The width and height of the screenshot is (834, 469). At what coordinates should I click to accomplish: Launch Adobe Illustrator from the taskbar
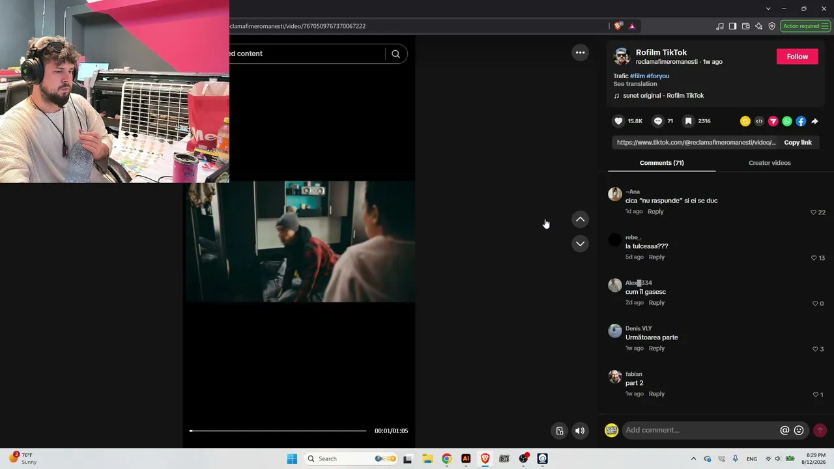coord(466,459)
